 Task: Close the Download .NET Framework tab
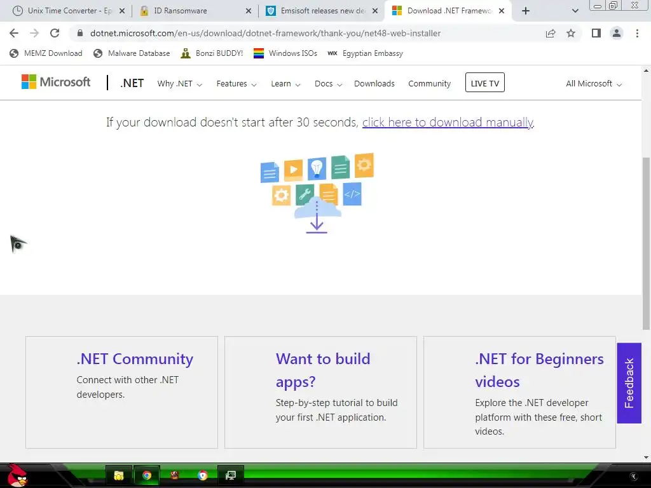(x=502, y=11)
